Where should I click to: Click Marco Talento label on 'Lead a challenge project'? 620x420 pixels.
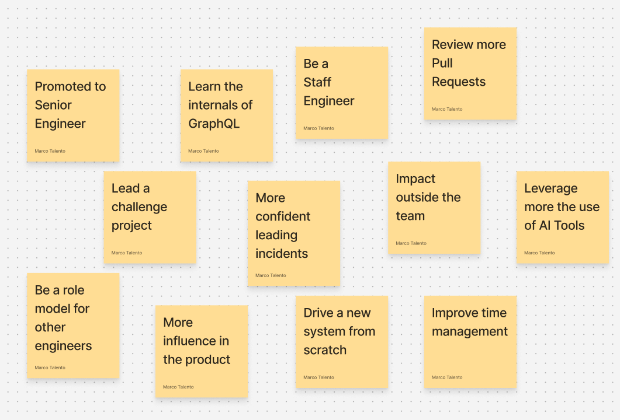pyautogui.click(x=127, y=253)
